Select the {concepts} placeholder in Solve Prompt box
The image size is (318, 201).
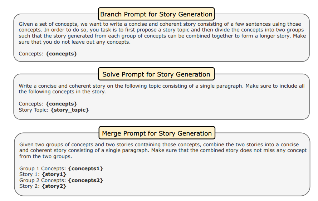click(62, 104)
